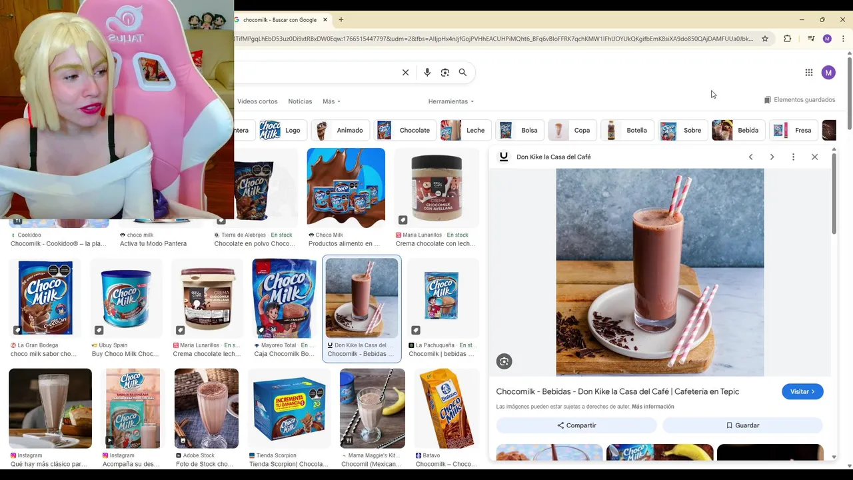This screenshot has height=480, width=853.
Task: Open the Chrome three-dot menu
Action: (x=843, y=39)
